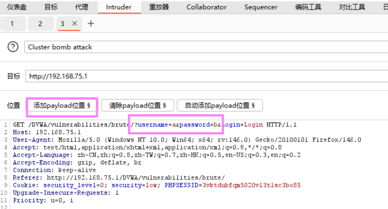Select Intruder sub-tab 1

12,24
